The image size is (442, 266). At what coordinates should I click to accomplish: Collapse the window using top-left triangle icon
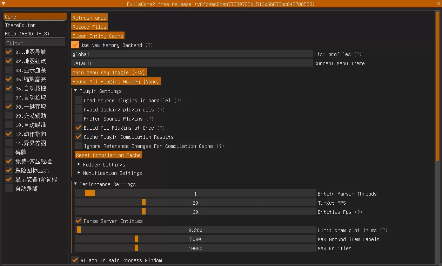click(x=4, y=4)
